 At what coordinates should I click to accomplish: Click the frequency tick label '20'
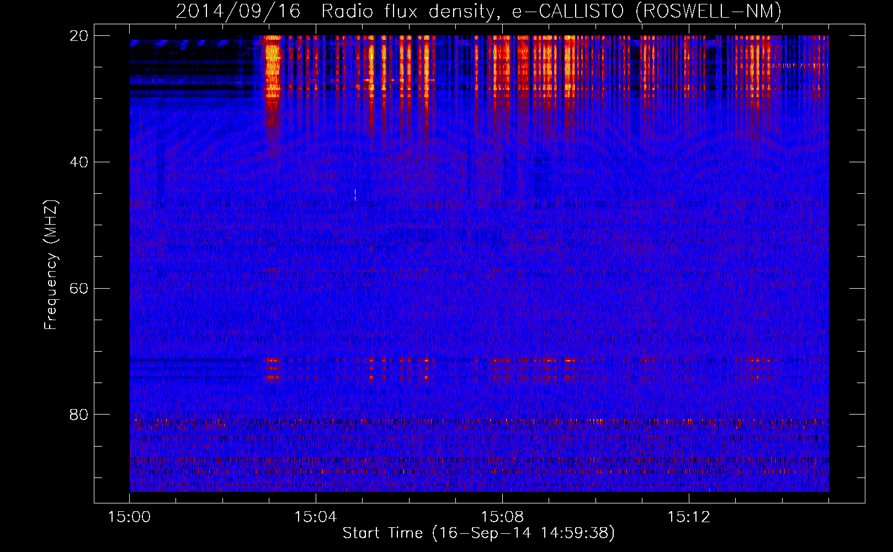pyautogui.click(x=79, y=36)
